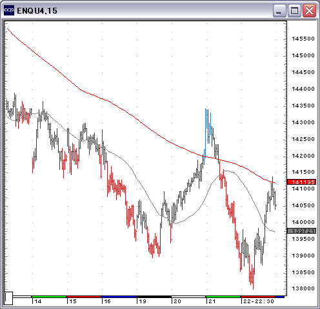Click date label 19 on time axis

pyautogui.click(x=143, y=301)
